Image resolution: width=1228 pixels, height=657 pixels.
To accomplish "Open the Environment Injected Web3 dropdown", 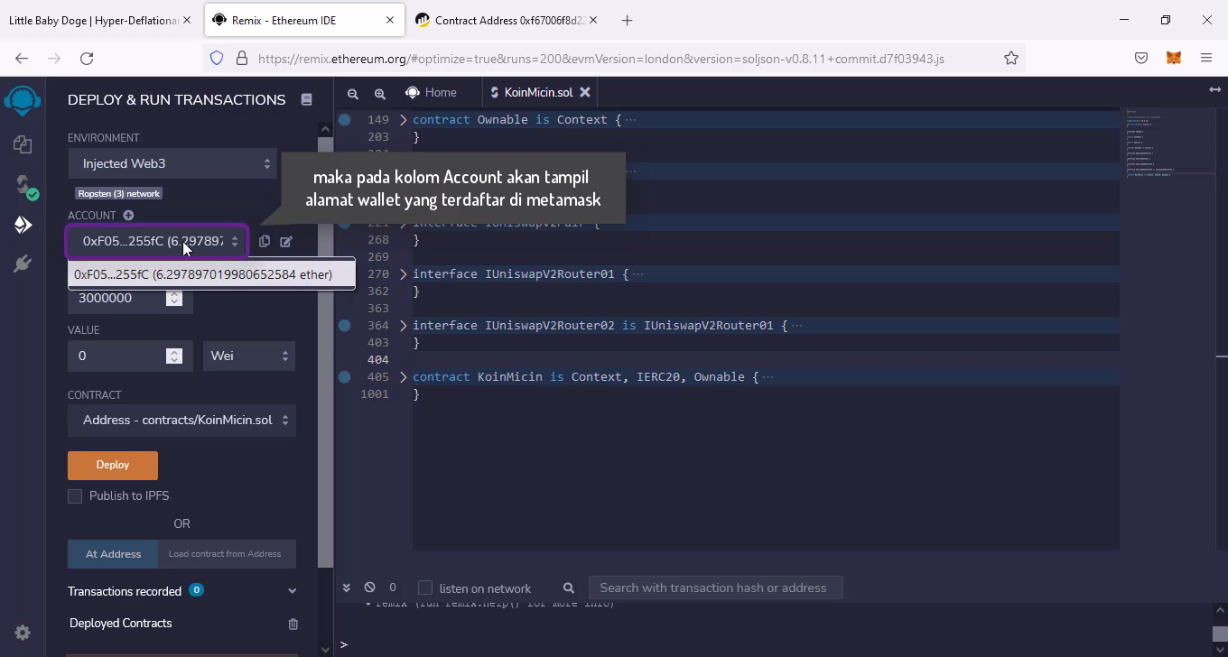I will [x=172, y=163].
